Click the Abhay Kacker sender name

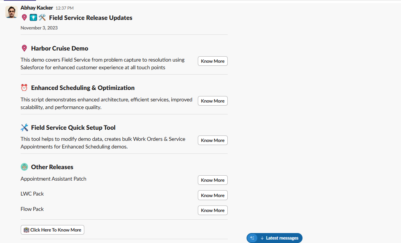tap(37, 8)
